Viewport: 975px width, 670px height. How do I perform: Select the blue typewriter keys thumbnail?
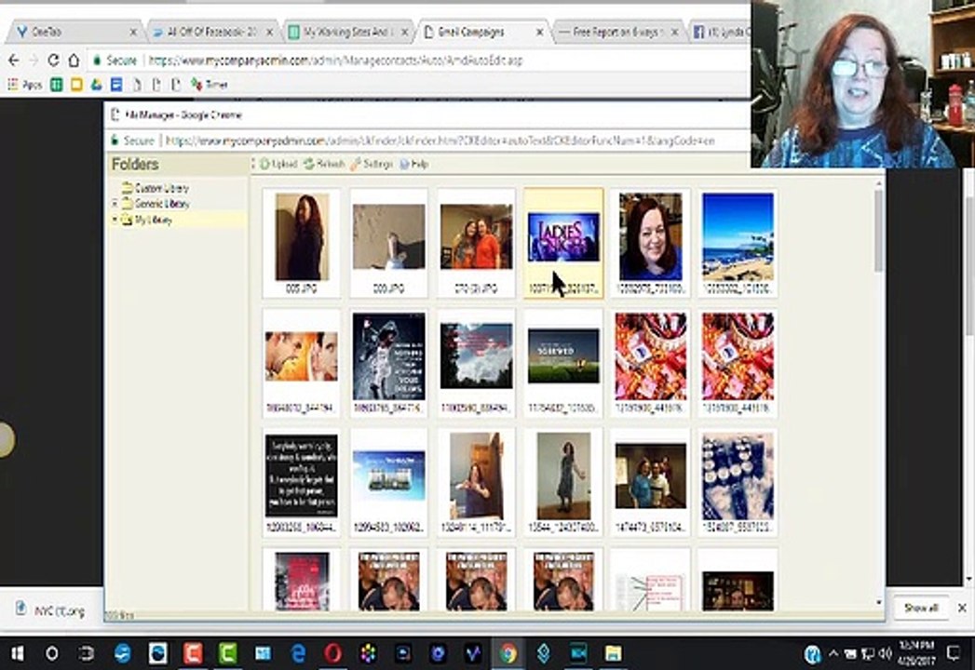click(738, 483)
